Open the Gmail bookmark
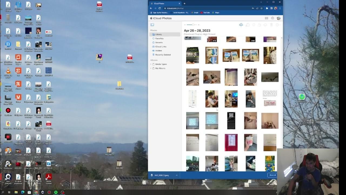 [x=194, y=13]
